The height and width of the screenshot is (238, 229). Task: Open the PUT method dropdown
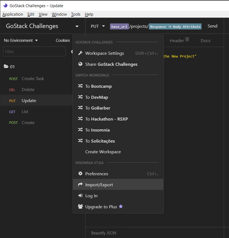point(98,26)
